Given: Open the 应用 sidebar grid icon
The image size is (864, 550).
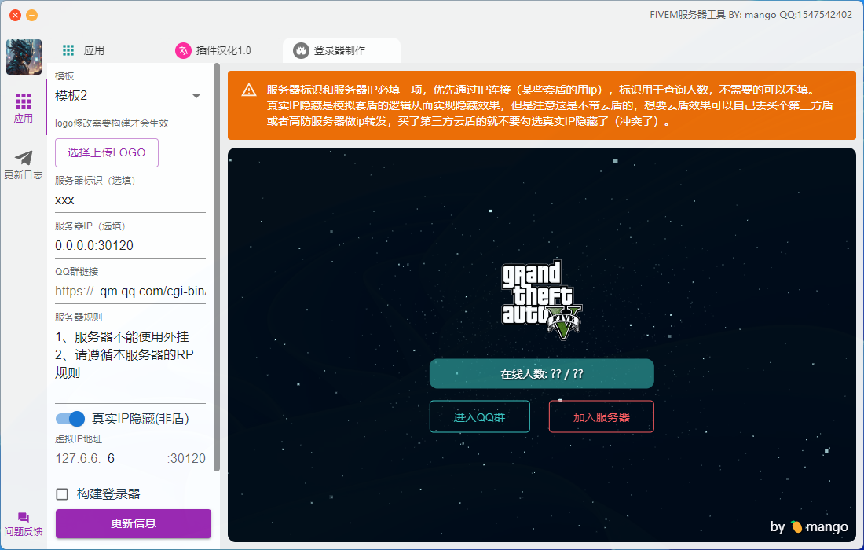Looking at the screenshot, I should [23, 101].
